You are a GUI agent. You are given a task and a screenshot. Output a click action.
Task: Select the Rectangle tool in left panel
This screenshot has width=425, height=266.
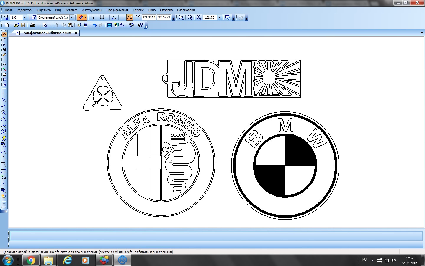coord(4,171)
